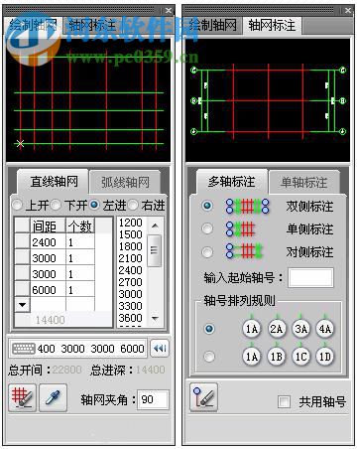Image resolution: width=358 pixels, height=449 pixels.
Task: Pick 2700 from the spacing list
Action: (x=131, y=282)
